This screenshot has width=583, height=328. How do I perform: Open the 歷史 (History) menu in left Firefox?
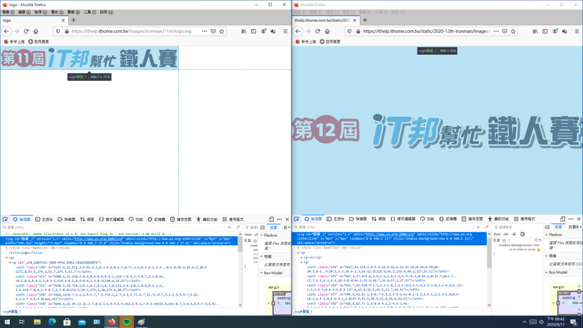[58, 13]
